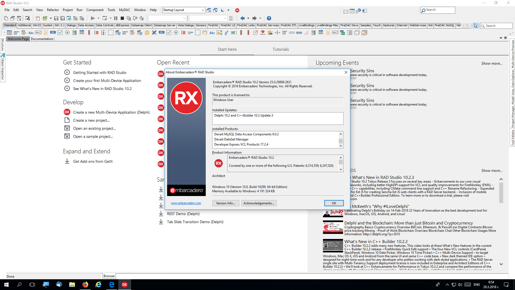Click the Save current desktop layout icon

click(209, 10)
